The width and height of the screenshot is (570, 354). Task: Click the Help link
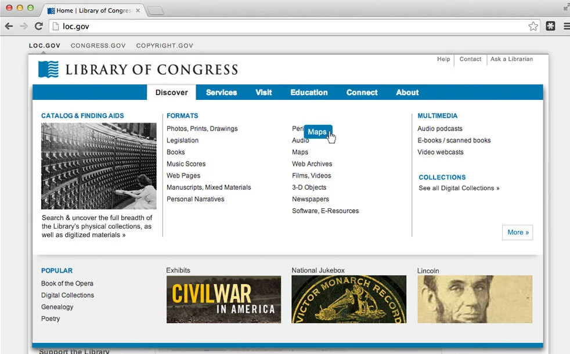point(443,59)
